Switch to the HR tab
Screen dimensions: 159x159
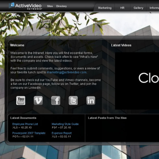pyautogui.click(x=122, y=8)
